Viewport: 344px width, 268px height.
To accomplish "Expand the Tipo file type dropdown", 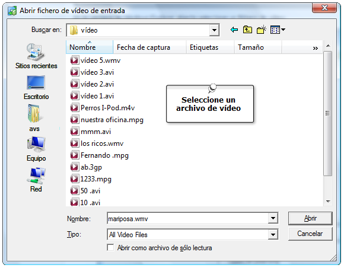I will click(x=273, y=235).
